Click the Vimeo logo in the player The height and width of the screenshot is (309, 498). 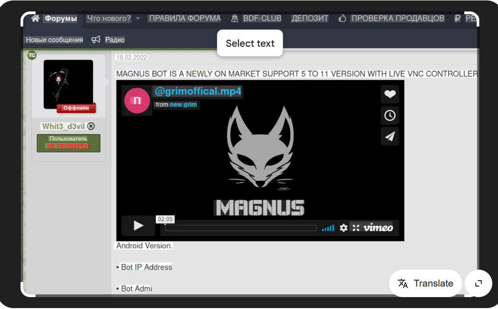(x=379, y=227)
